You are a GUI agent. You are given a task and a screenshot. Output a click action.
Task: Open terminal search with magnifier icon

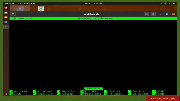[x=147, y=14]
